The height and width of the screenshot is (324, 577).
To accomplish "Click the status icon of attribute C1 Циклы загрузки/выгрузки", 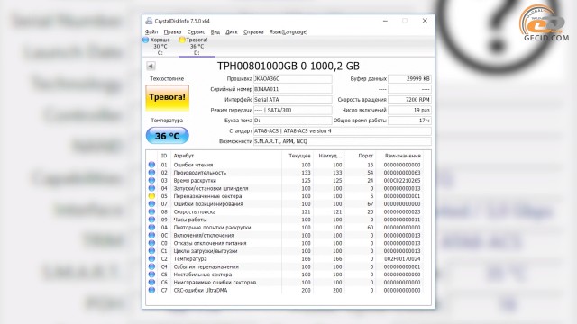I will [x=151, y=251].
